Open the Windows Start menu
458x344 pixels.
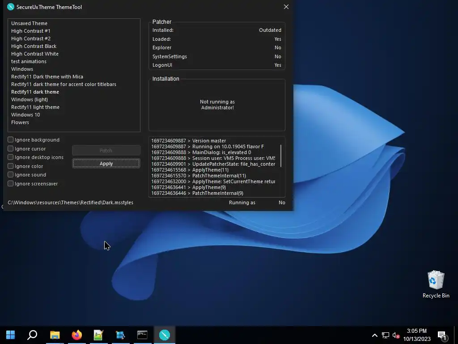(x=11, y=335)
